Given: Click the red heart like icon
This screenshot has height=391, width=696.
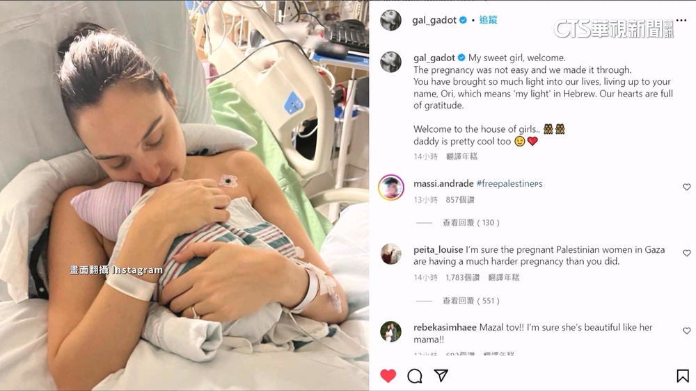Looking at the screenshot, I should [388, 376].
